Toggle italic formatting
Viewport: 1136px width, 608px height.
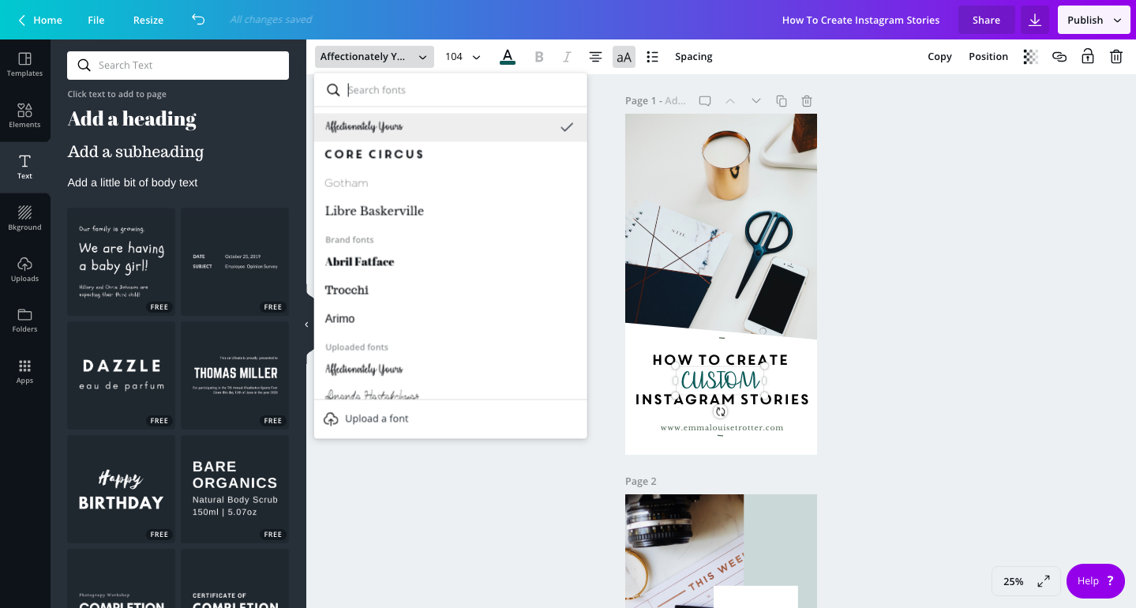point(567,57)
